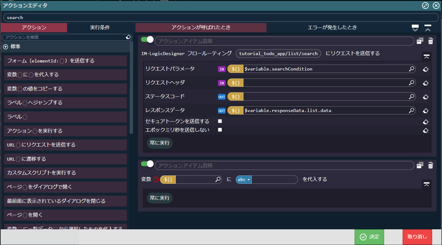
Task: Select the エラーが発生したとき tab
Action: click(332, 27)
